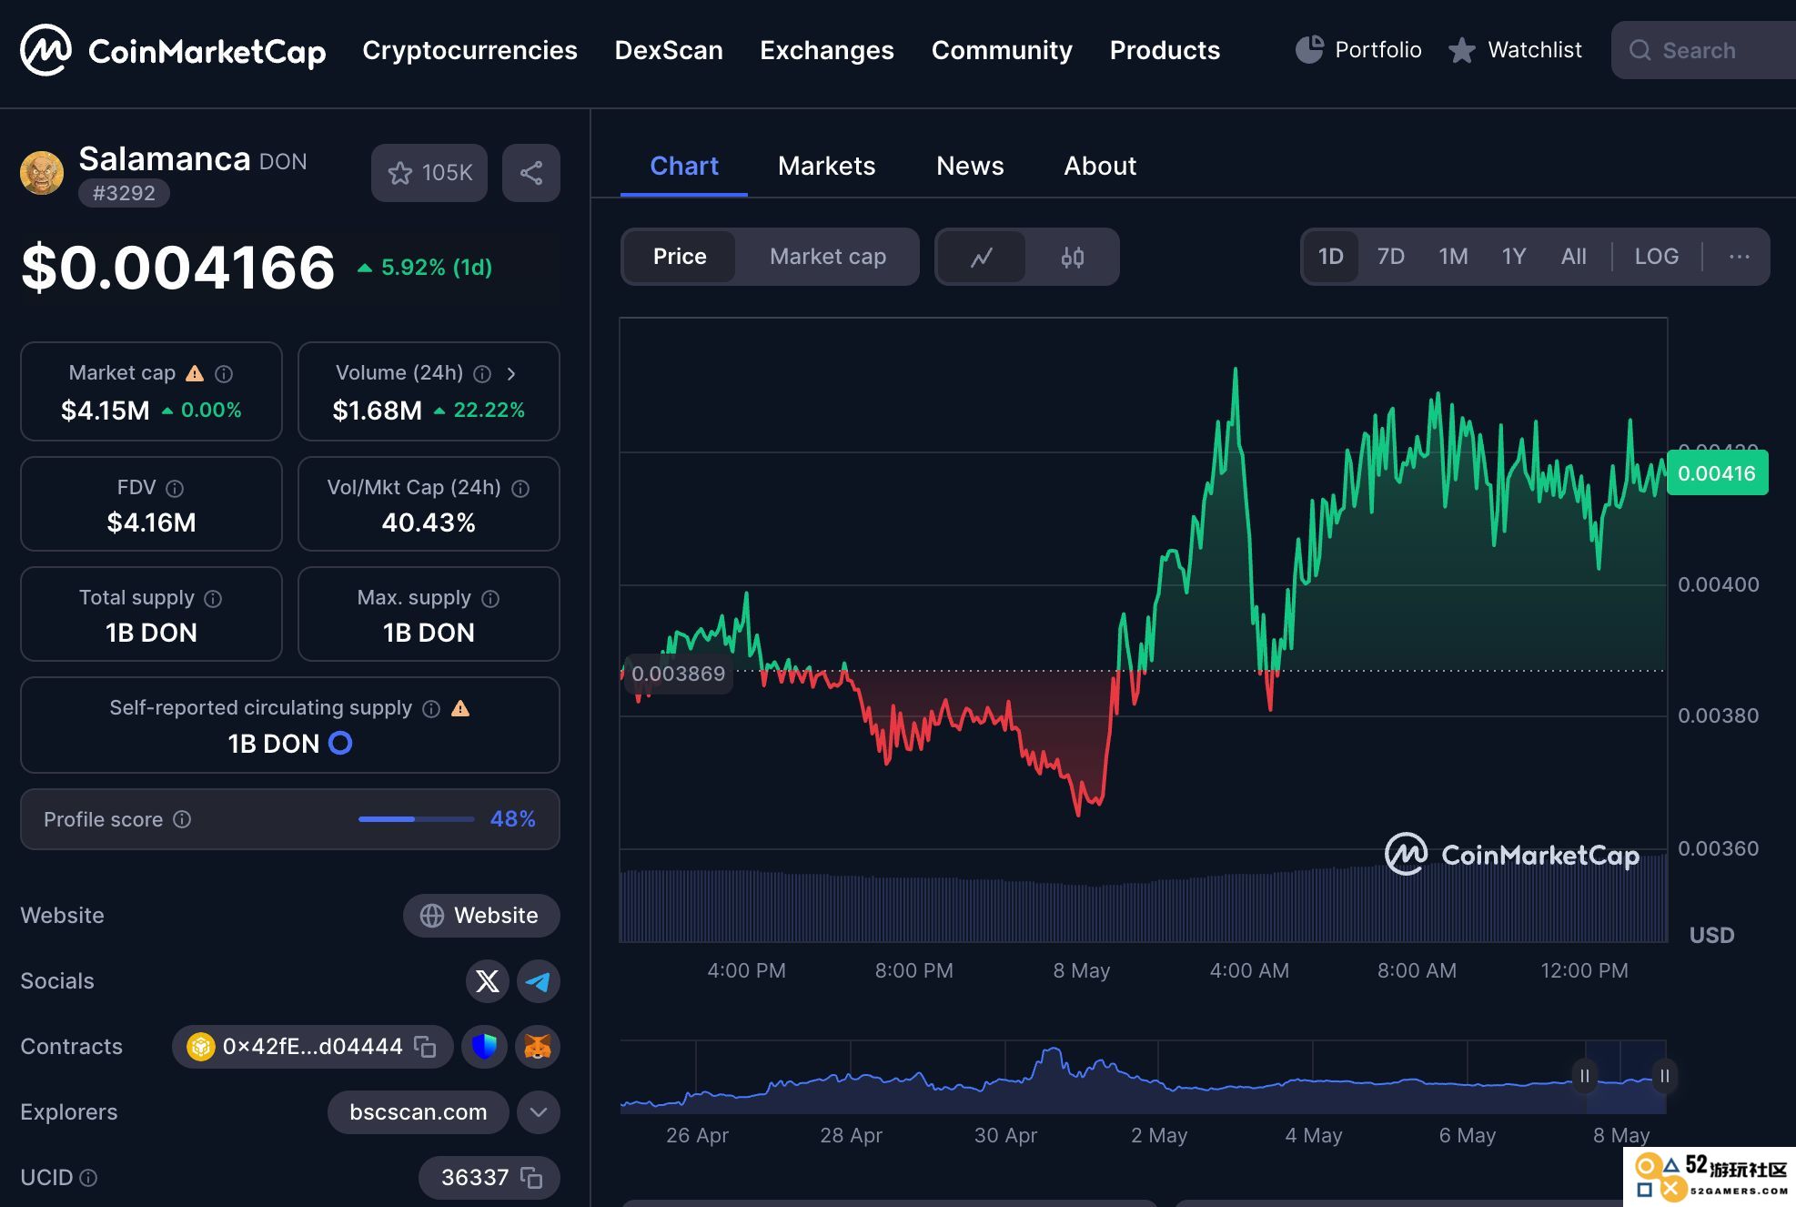Click left handle of range navigator
The image size is (1796, 1207).
tap(1585, 1076)
